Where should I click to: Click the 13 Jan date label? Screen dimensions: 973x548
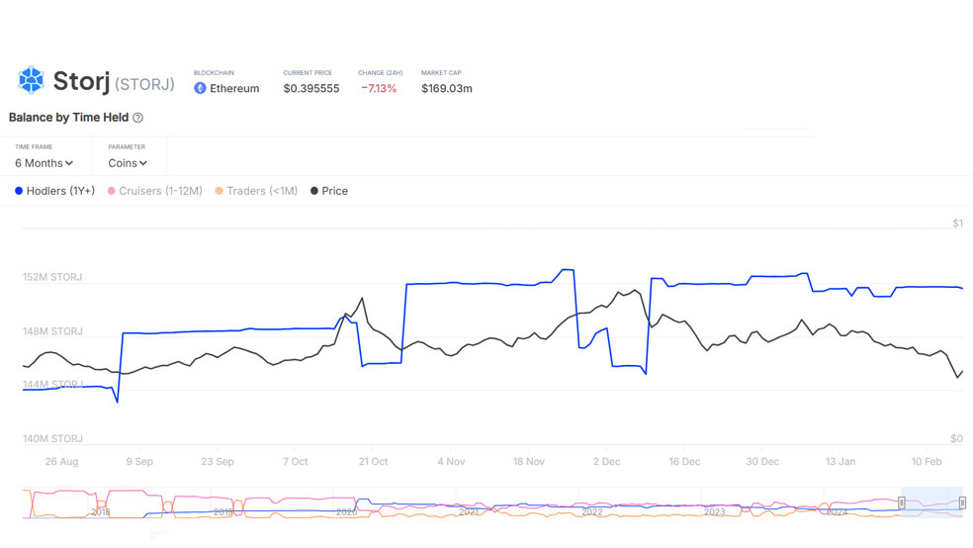(840, 462)
